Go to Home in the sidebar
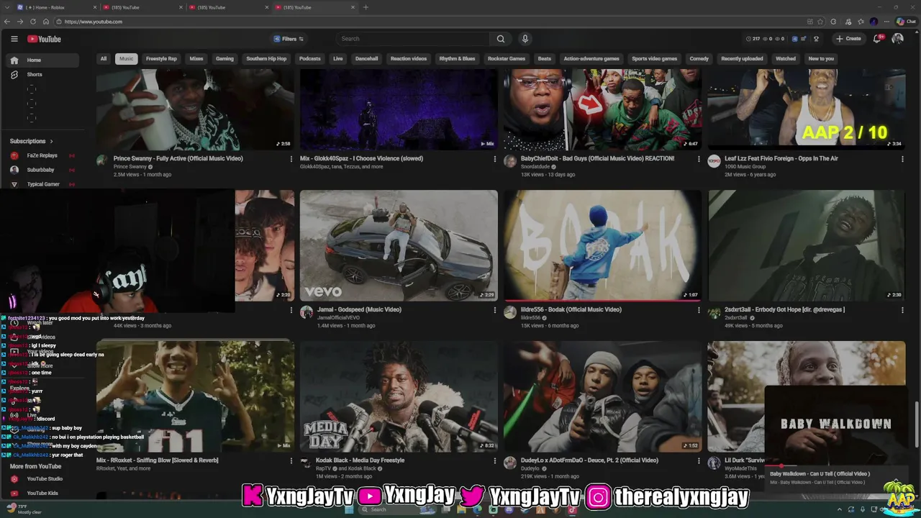 43,60
